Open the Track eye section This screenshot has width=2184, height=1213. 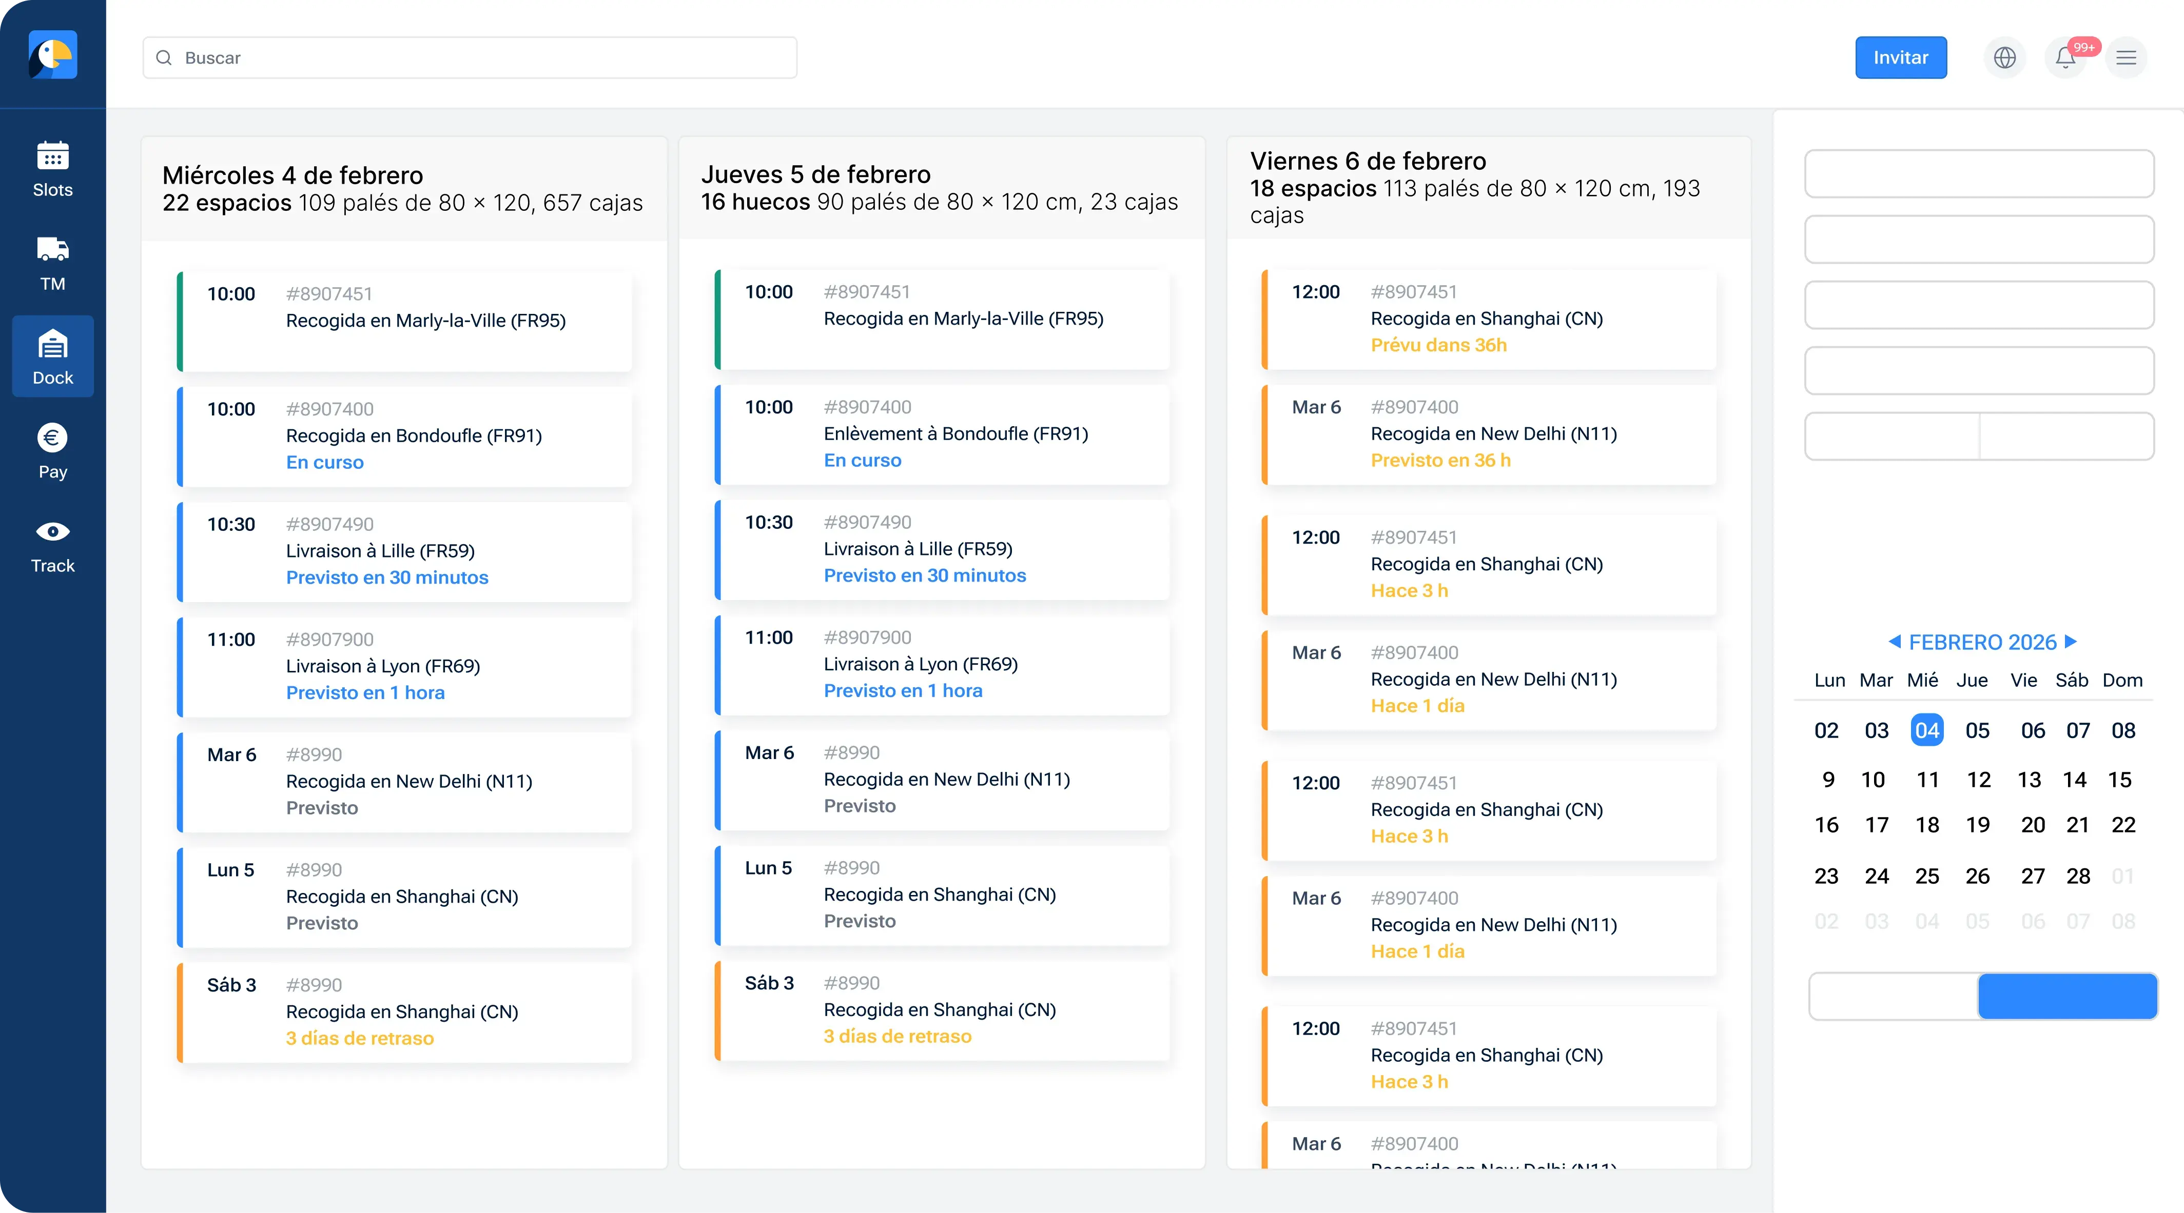[x=52, y=545]
